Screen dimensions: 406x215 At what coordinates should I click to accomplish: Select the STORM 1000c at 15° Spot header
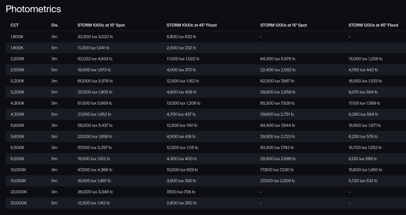click(x=101, y=26)
